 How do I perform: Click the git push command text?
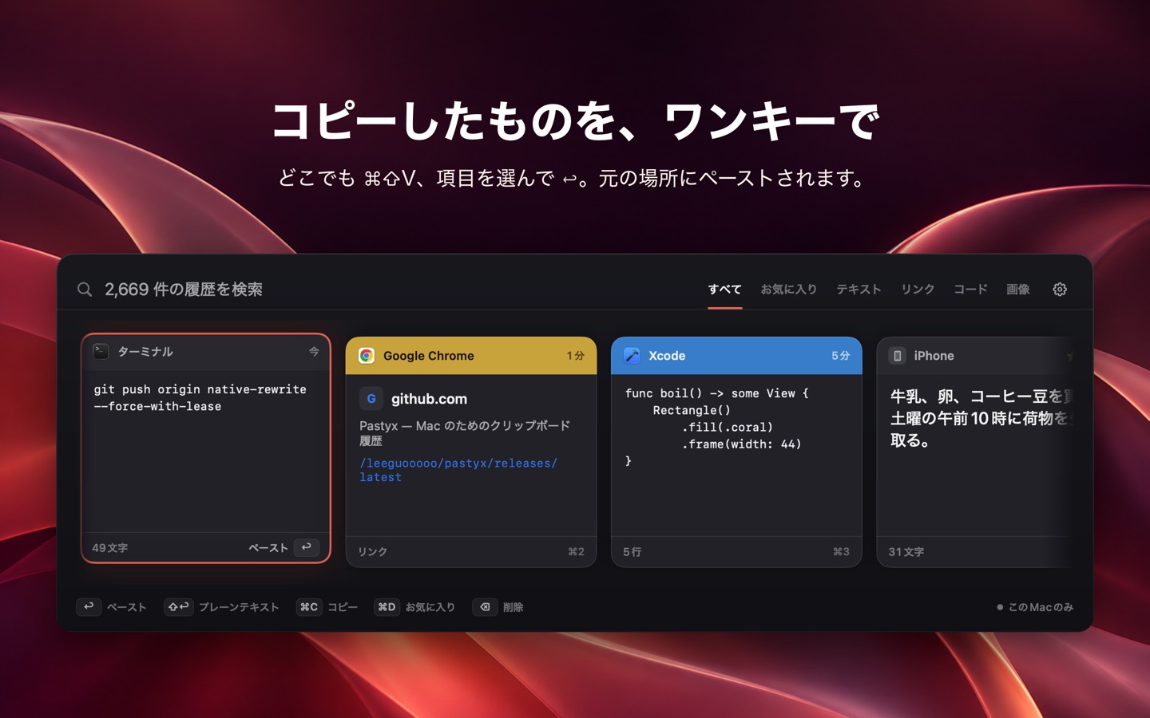pos(200,397)
